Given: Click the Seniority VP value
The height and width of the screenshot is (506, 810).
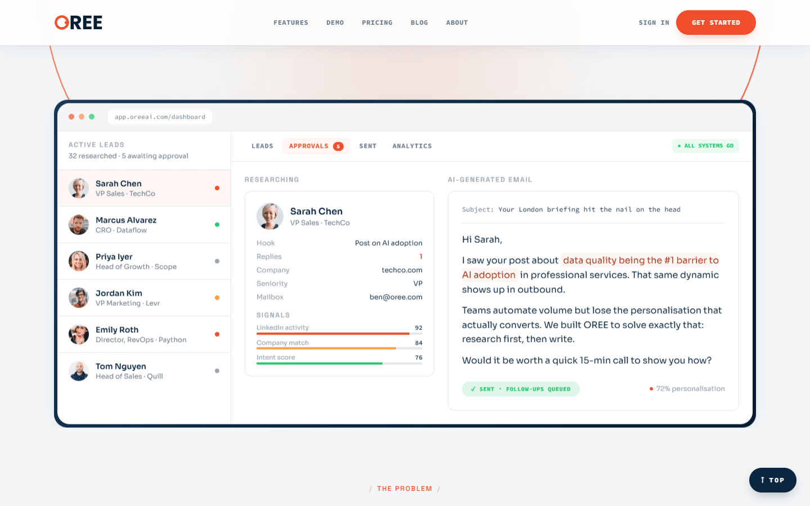Looking at the screenshot, I should pyautogui.click(x=418, y=284).
